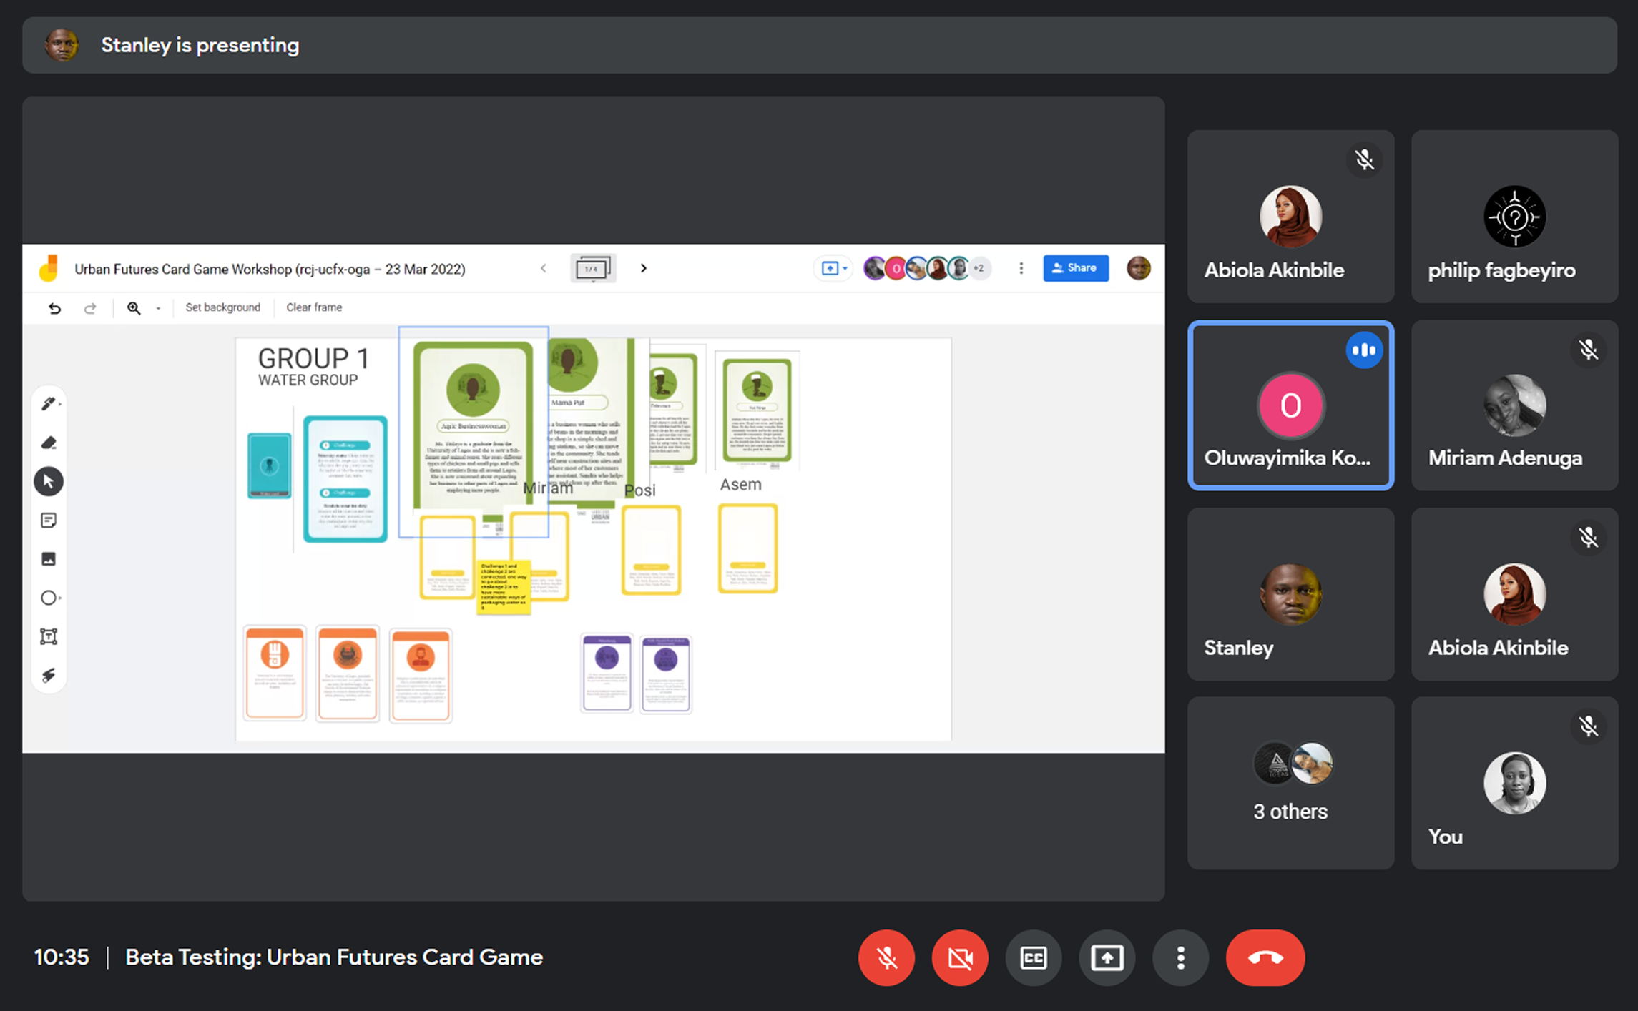
Task: Select the Eraser tool
Action: point(49,443)
